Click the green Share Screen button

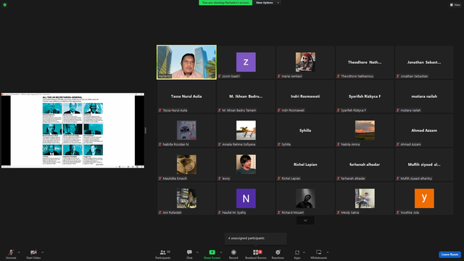pyautogui.click(x=212, y=254)
